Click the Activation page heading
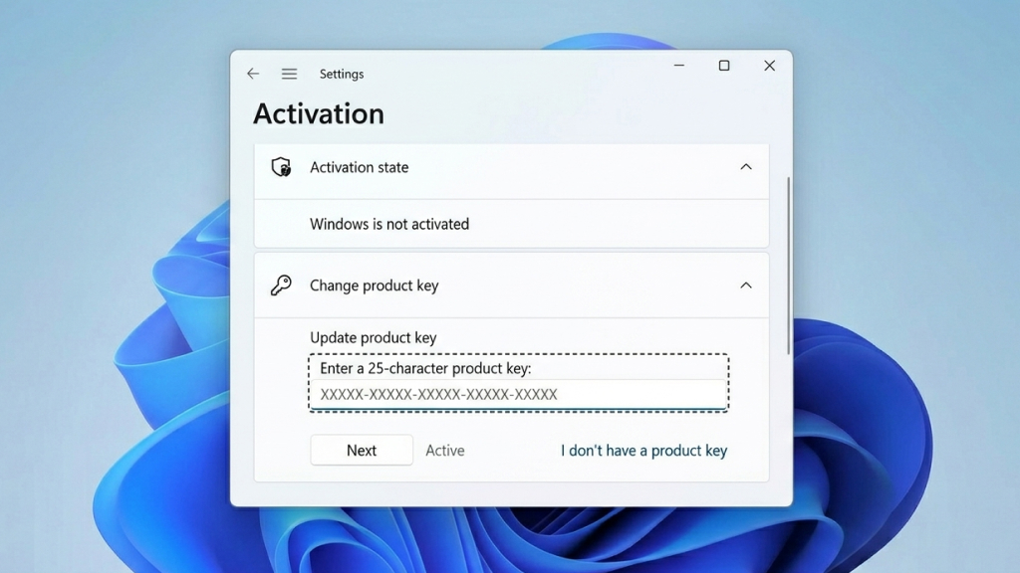The image size is (1020, 573). pos(319,113)
